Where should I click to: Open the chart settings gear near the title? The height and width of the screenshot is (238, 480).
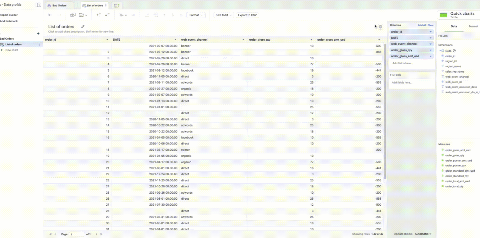[381, 27]
